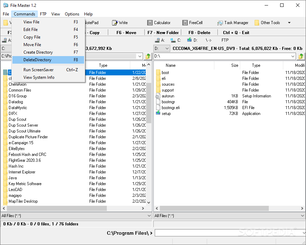Viewport: 306px width, 245px height.
Task: Click the Ctrl + Q - Exit button
Action: [x=236, y=33]
